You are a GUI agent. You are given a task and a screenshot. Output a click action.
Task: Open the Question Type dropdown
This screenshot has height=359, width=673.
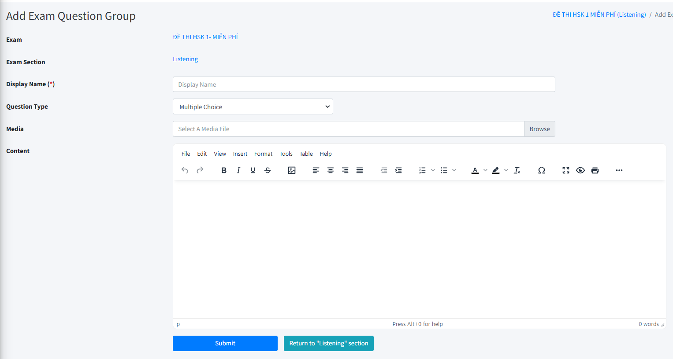pos(253,107)
